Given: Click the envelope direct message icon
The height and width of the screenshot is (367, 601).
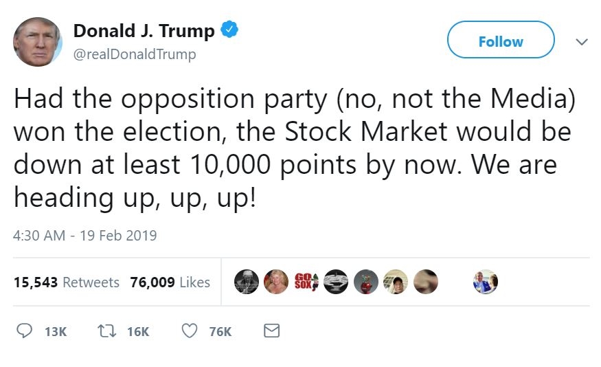Looking at the screenshot, I should [x=272, y=331].
